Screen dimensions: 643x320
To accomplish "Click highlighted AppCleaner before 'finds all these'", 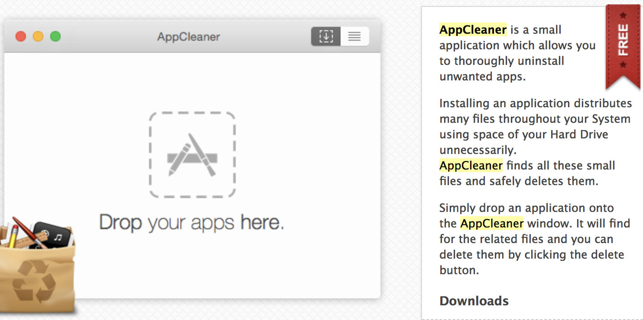I will 471,165.
